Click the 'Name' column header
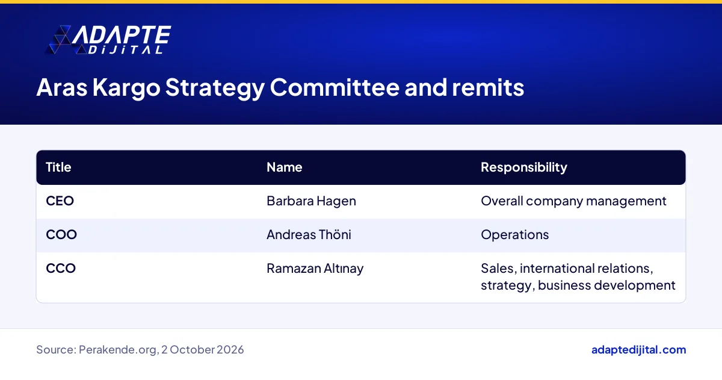722x380 pixels. click(x=284, y=167)
